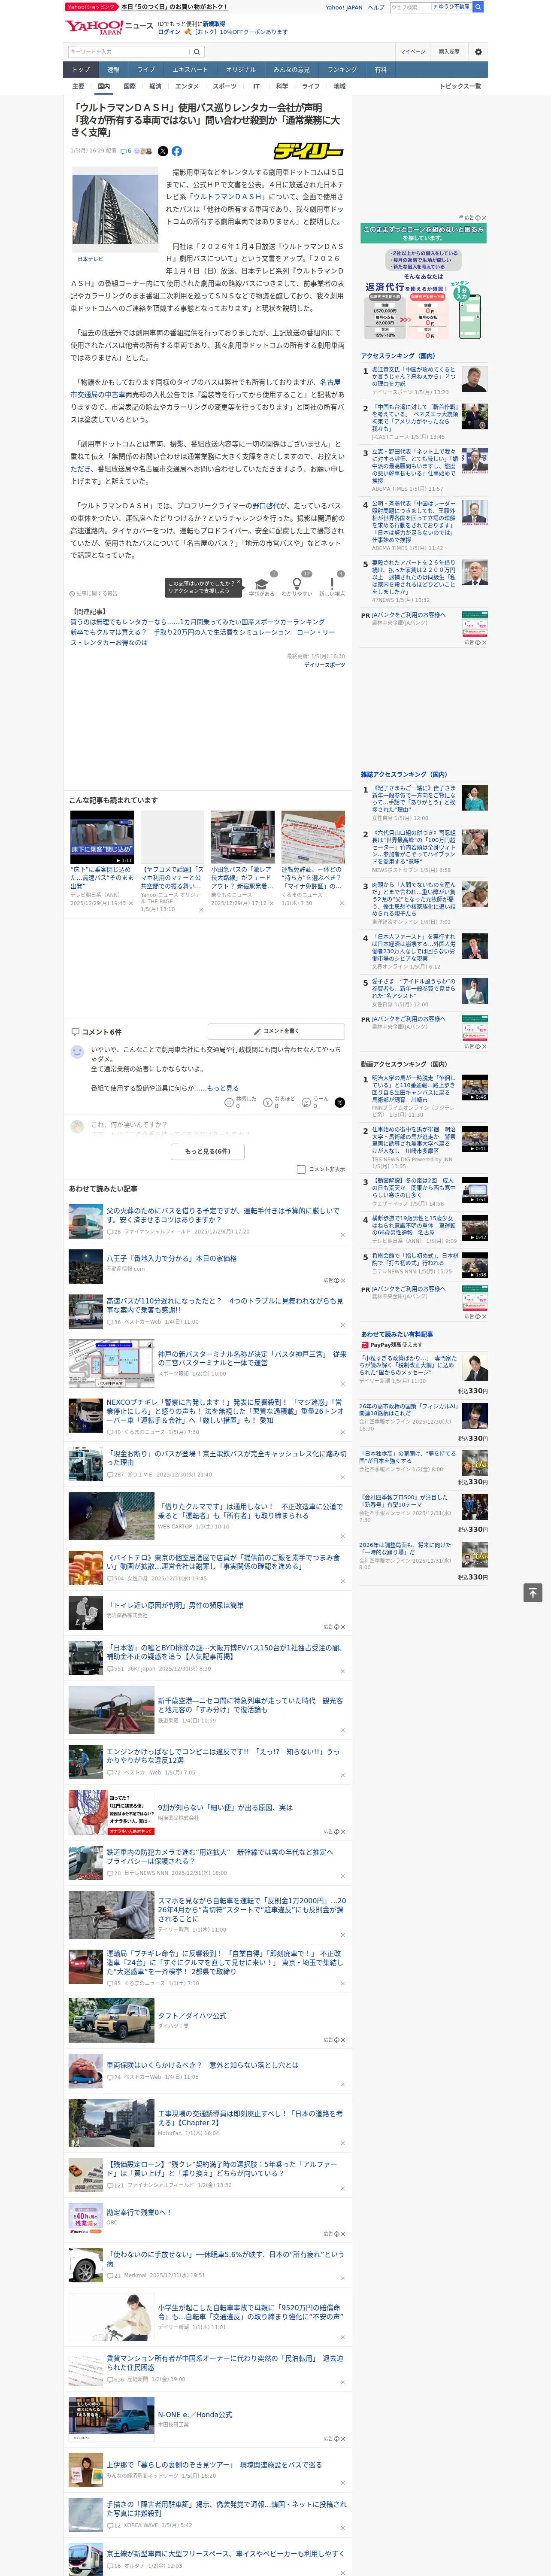Focus the キーワードを入力 search field
Image resolution: width=551 pixels, height=2576 pixels.
tap(129, 52)
